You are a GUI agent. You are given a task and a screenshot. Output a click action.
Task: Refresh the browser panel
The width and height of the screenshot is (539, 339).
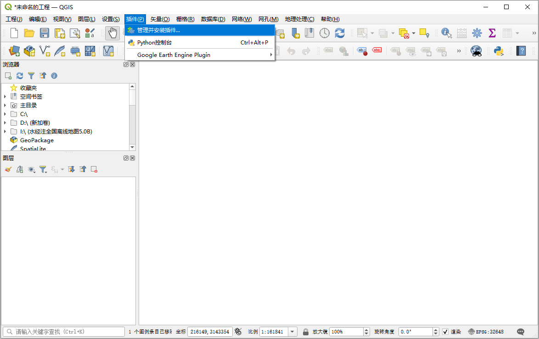20,76
